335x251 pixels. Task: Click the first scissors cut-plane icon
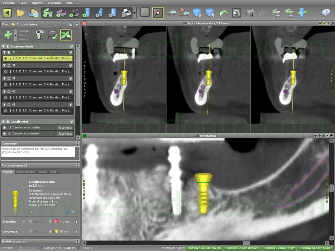tap(276, 13)
